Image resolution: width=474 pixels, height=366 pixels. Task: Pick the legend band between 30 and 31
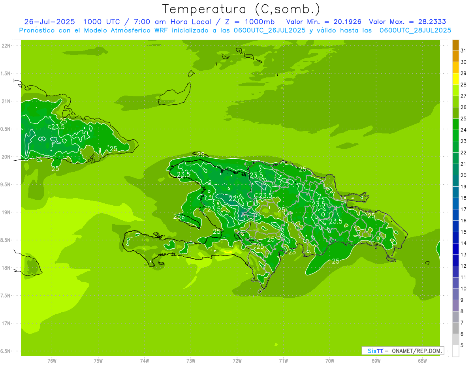[455, 56]
